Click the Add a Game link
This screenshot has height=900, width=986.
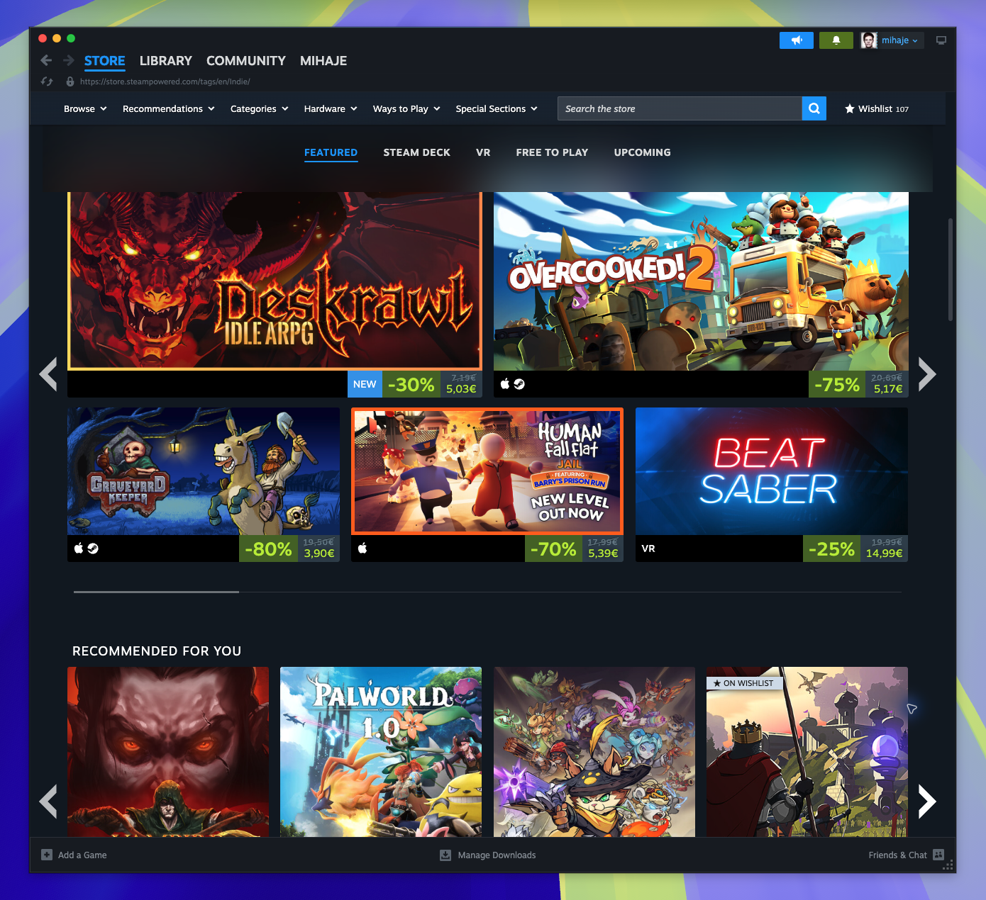click(82, 855)
